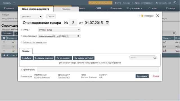Click the help icon beside Склад label
Screen dimensions: 180x101
[21, 30]
